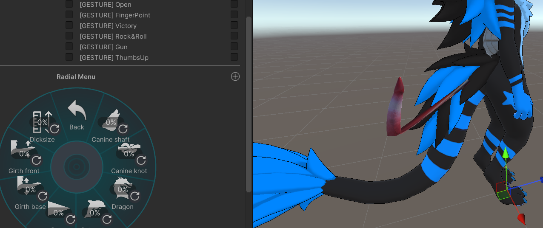Reset the Canine shaft value
Image resolution: width=543 pixels, height=228 pixels.
(123, 129)
